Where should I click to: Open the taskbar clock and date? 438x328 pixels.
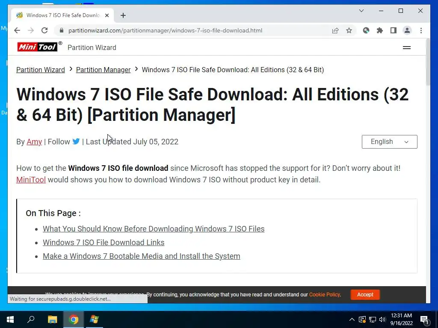tap(401, 319)
